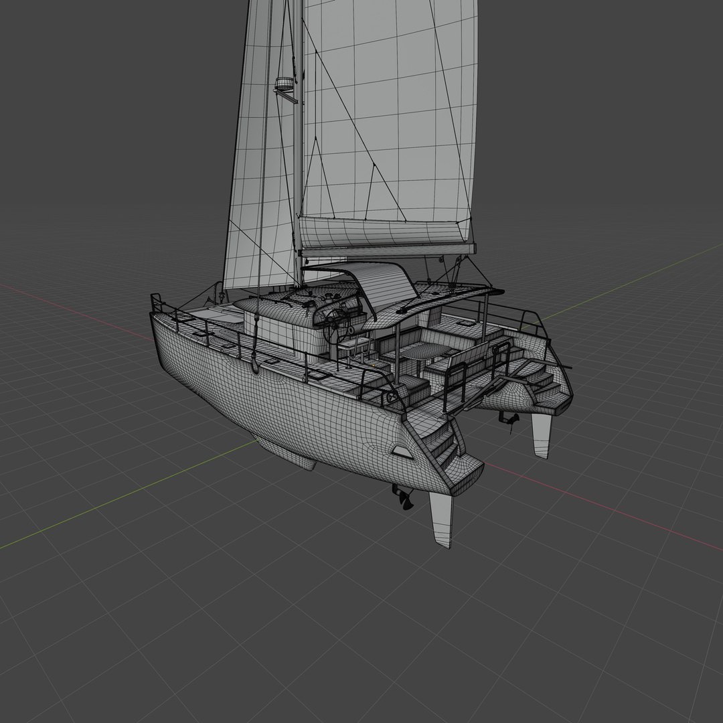Viewport: 723px width, 723px height.
Task: Select the mainsail mesh in the viewport
Action: 390,110
